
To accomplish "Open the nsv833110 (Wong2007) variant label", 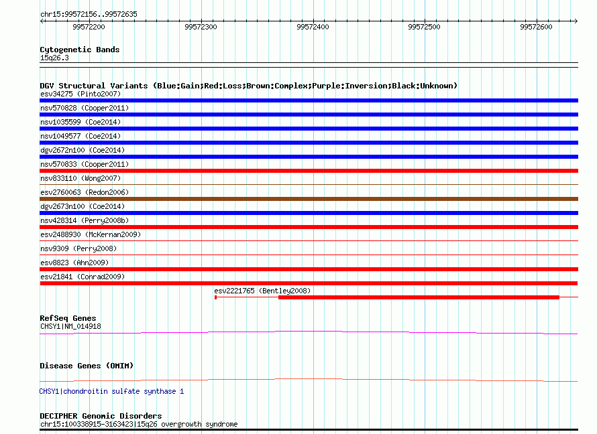I will pyautogui.click(x=80, y=178).
